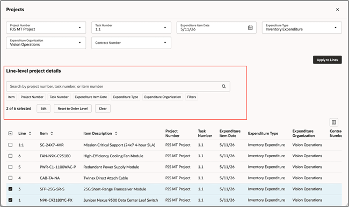Uncheck the N9K-C93180YC-FX row checkbox
Viewport: 349px width, 207px height.
10,200
